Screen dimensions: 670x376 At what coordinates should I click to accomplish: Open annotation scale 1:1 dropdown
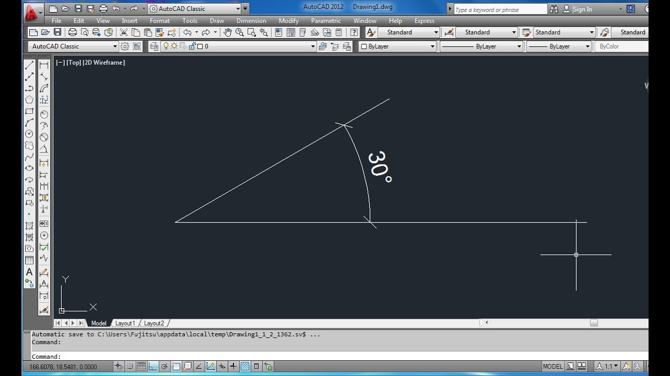(x=608, y=366)
